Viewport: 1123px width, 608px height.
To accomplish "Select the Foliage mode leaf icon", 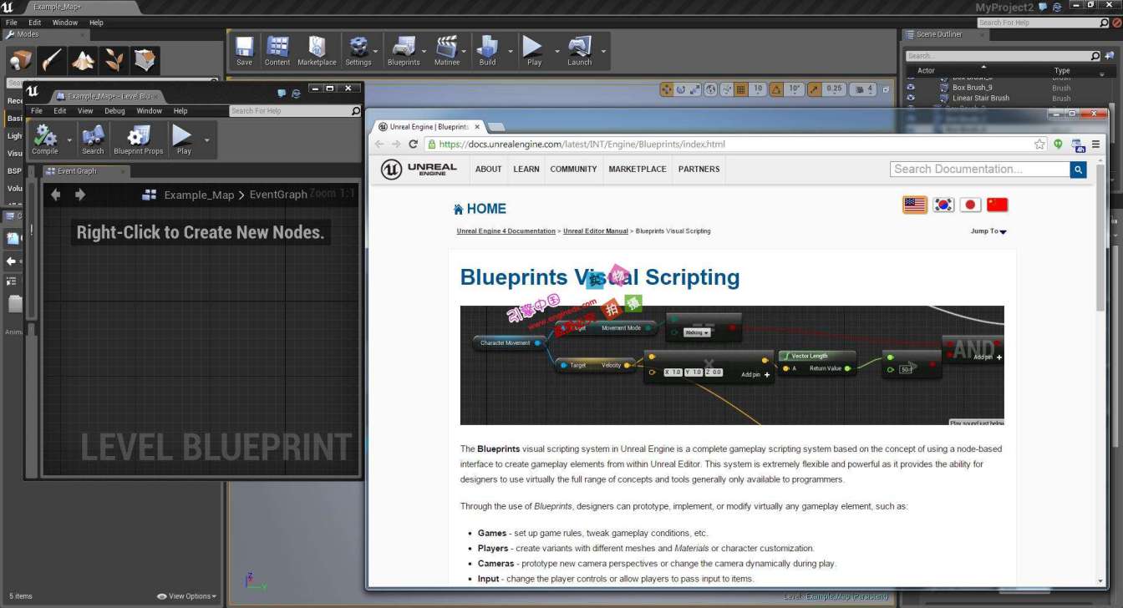I will tap(114, 60).
